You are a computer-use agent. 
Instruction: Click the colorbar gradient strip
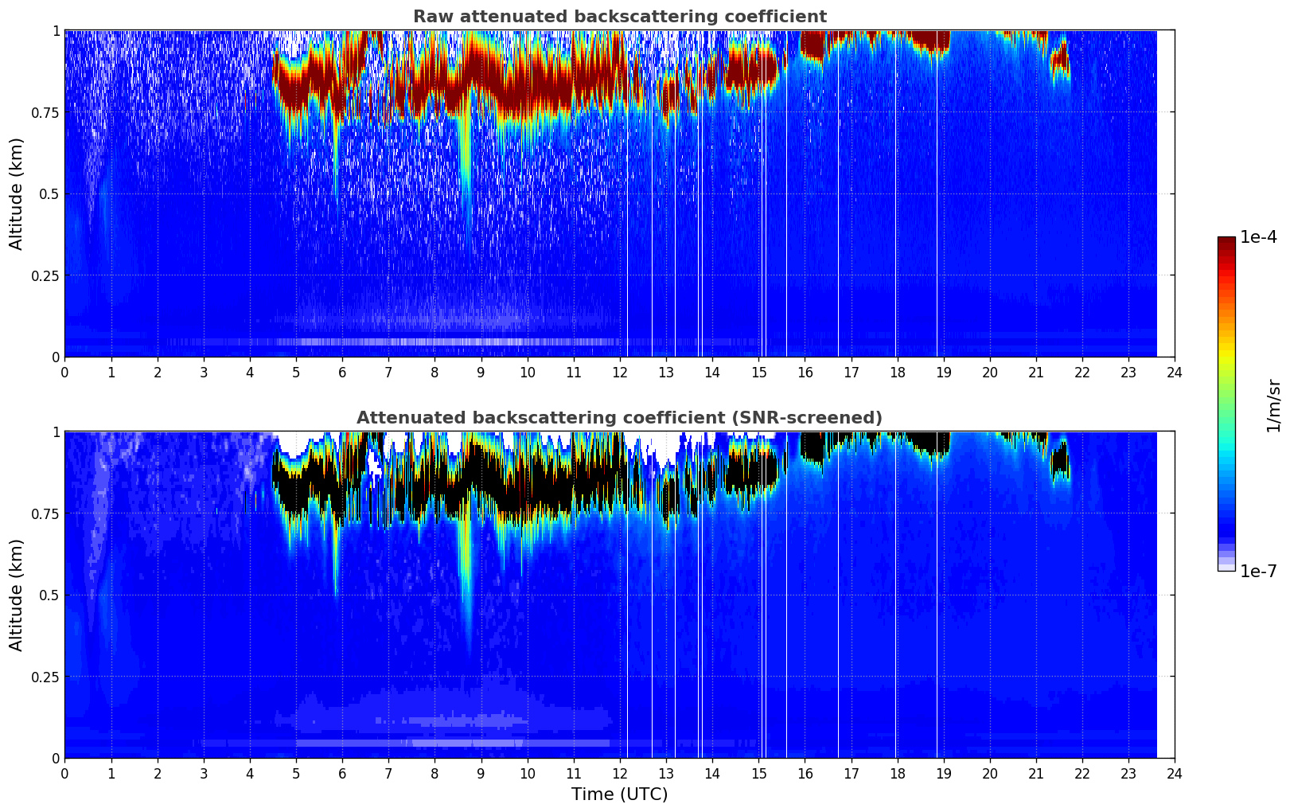tap(1226, 404)
